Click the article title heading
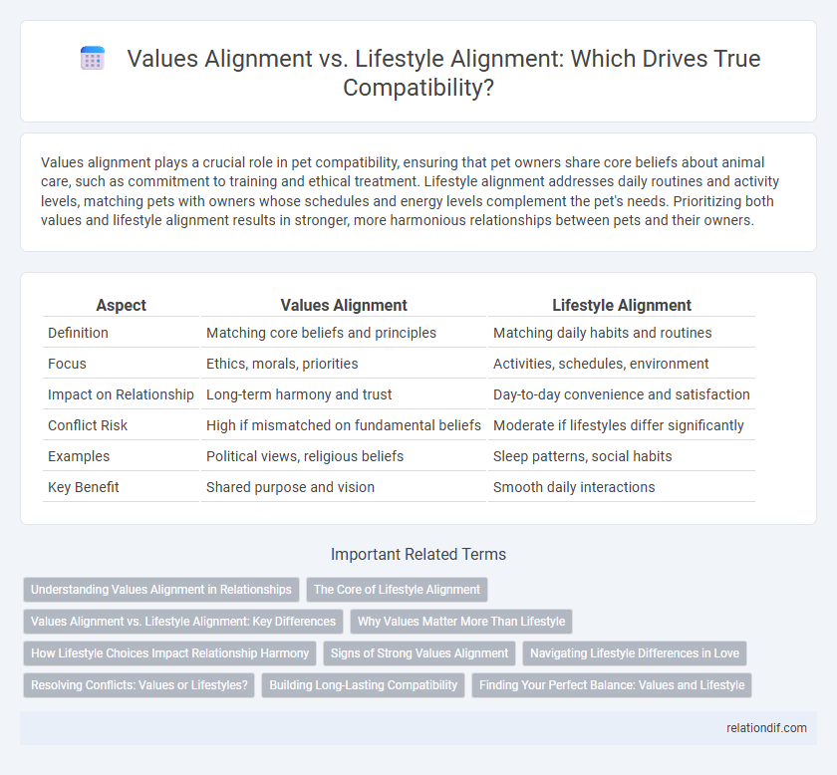Screen dimensions: 837x775 443,73
